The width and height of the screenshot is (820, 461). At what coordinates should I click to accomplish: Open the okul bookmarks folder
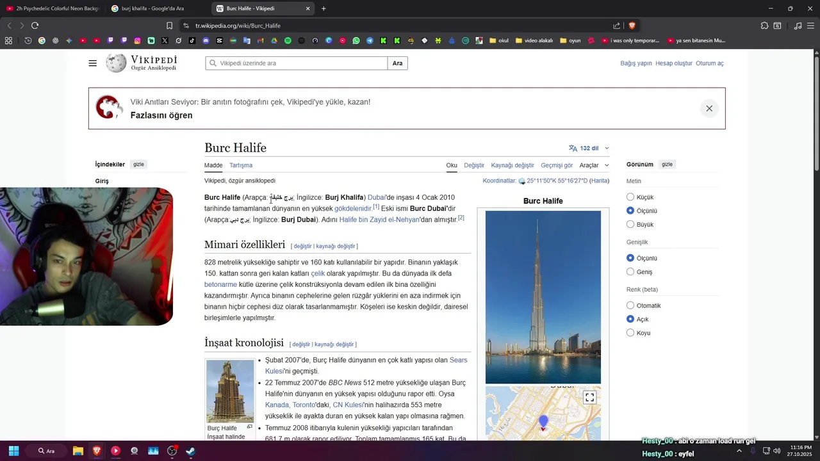[498, 40]
